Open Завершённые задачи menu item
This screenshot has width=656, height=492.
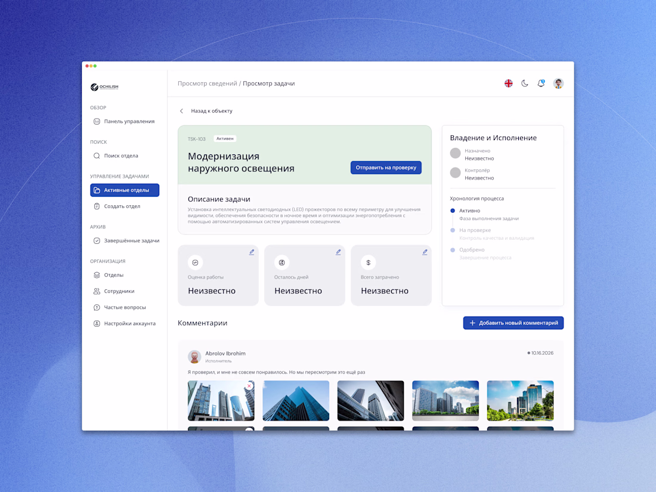point(125,240)
